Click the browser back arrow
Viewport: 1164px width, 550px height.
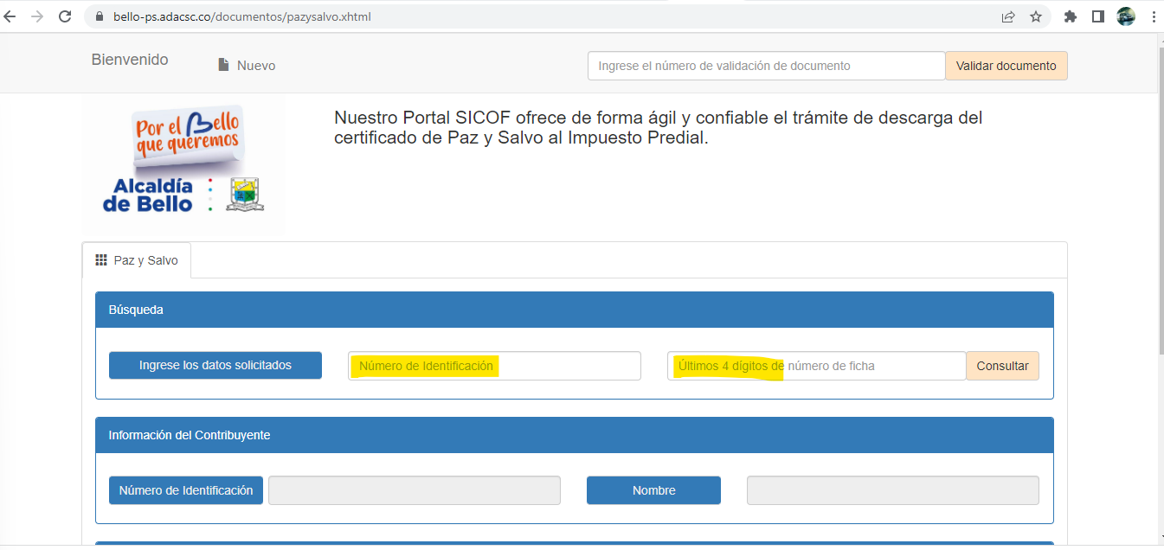point(10,16)
